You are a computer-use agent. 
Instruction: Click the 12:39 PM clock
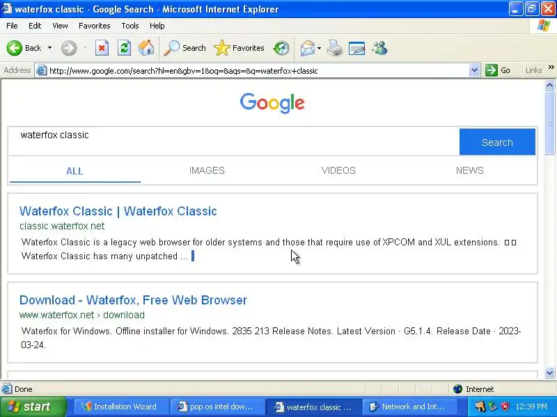coord(531,407)
